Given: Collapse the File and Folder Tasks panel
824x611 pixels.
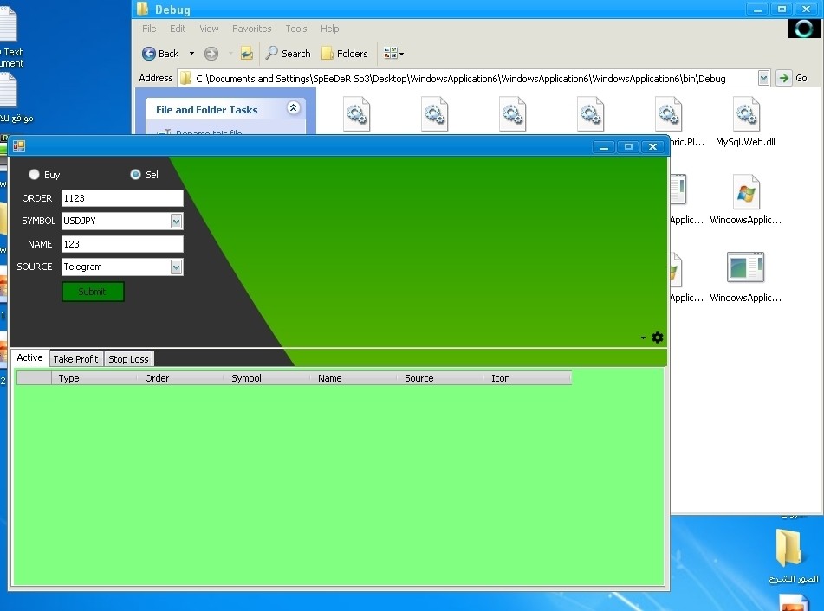Looking at the screenshot, I should [293, 109].
